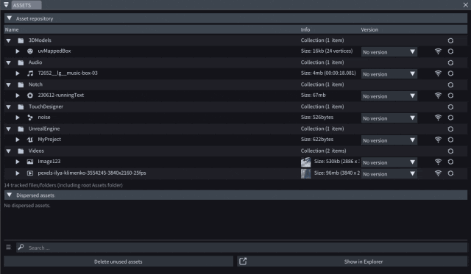Collapse the Asset repository section
The height and width of the screenshot is (274, 471).
point(10,18)
